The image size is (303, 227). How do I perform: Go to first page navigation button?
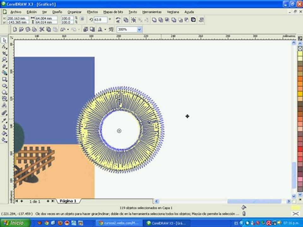point(17,201)
